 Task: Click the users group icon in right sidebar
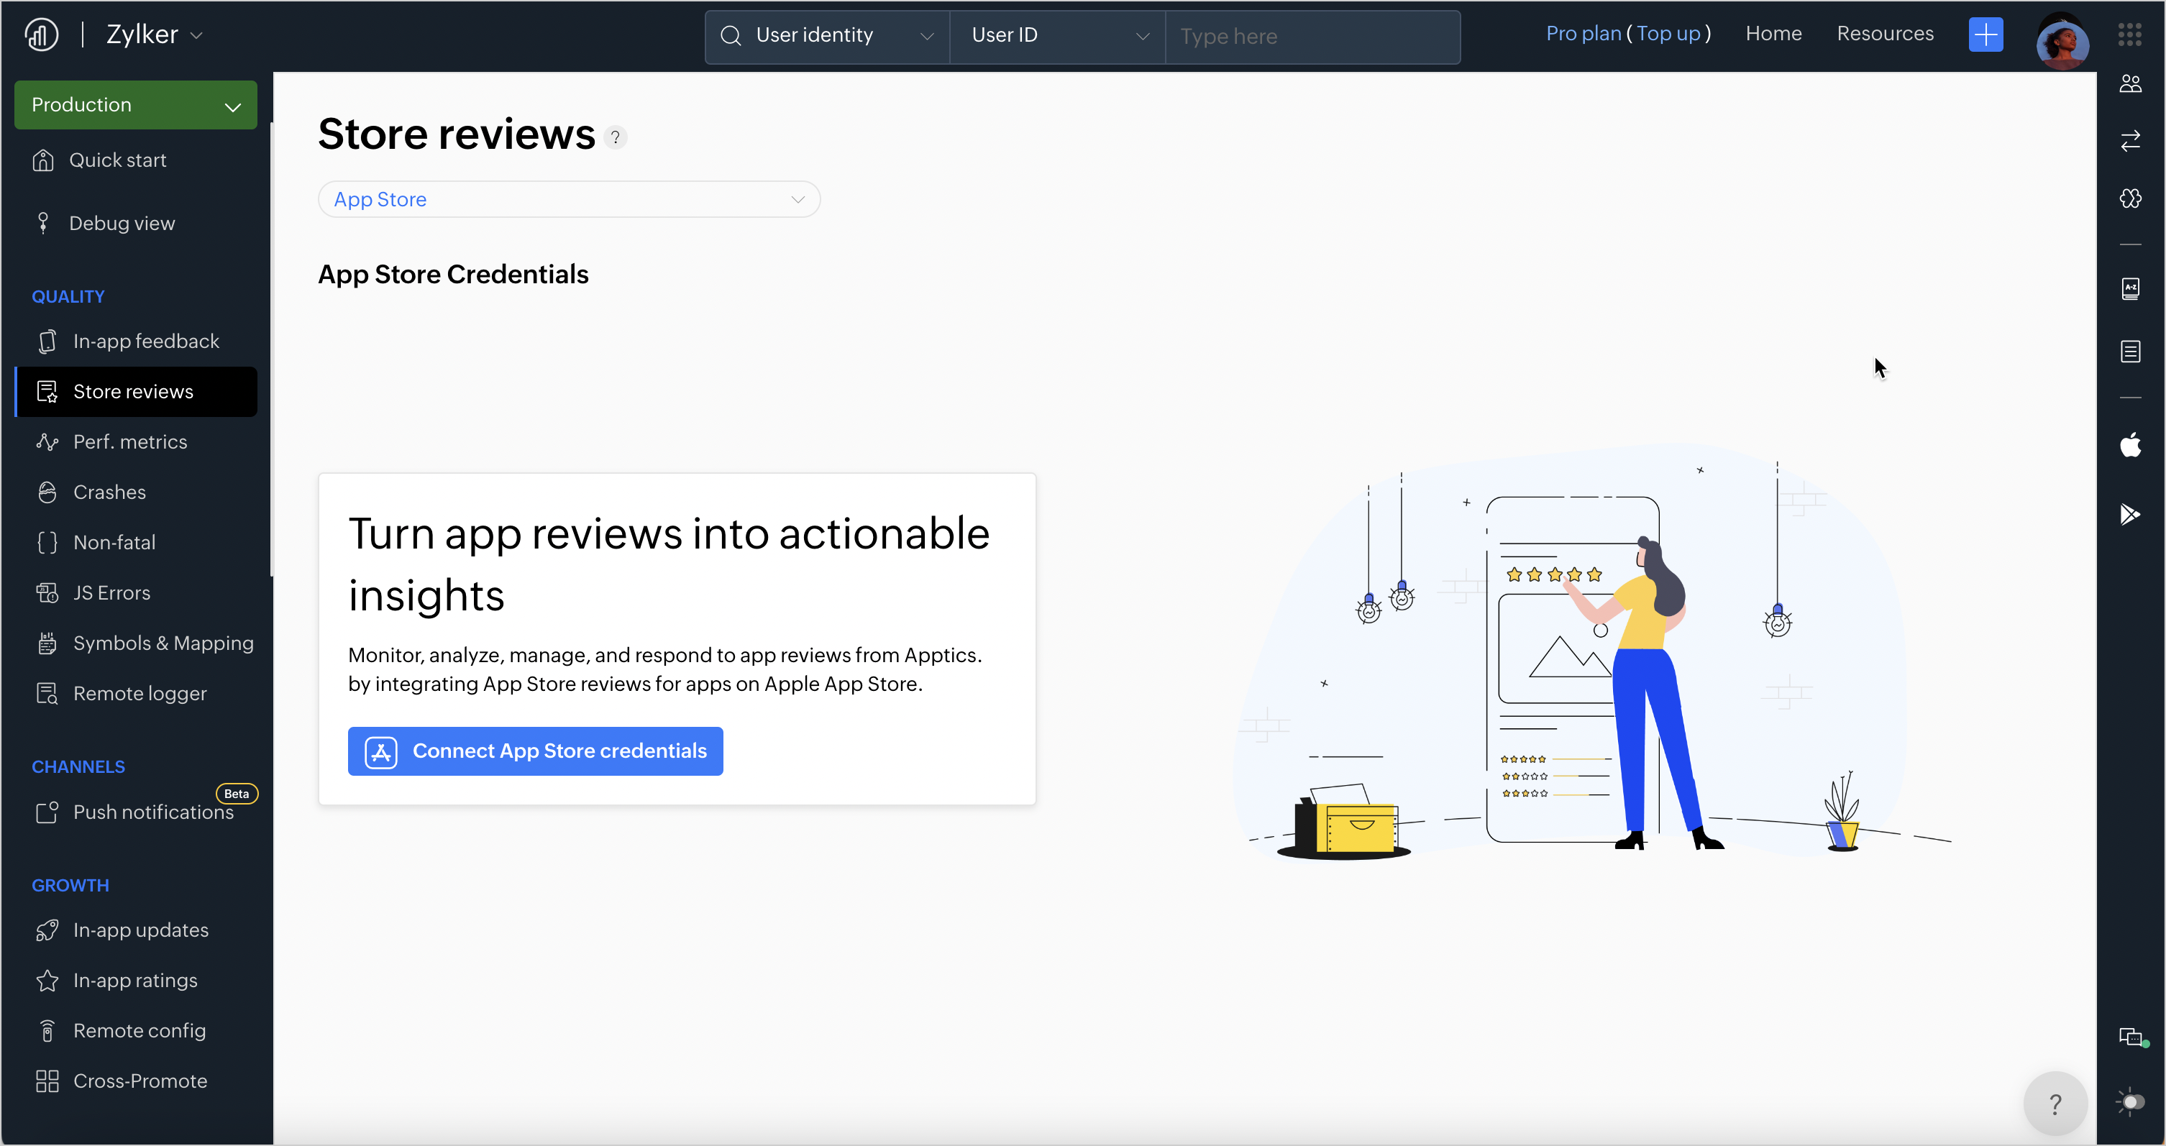coord(2130,84)
